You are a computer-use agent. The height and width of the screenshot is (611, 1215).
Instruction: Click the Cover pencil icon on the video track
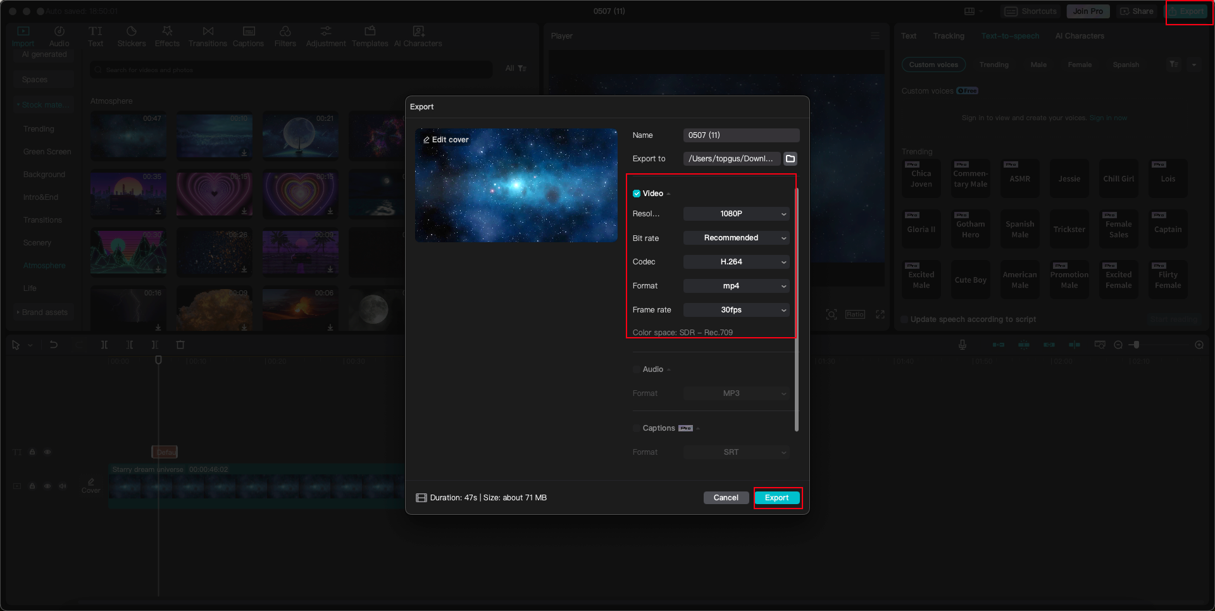pos(91,482)
